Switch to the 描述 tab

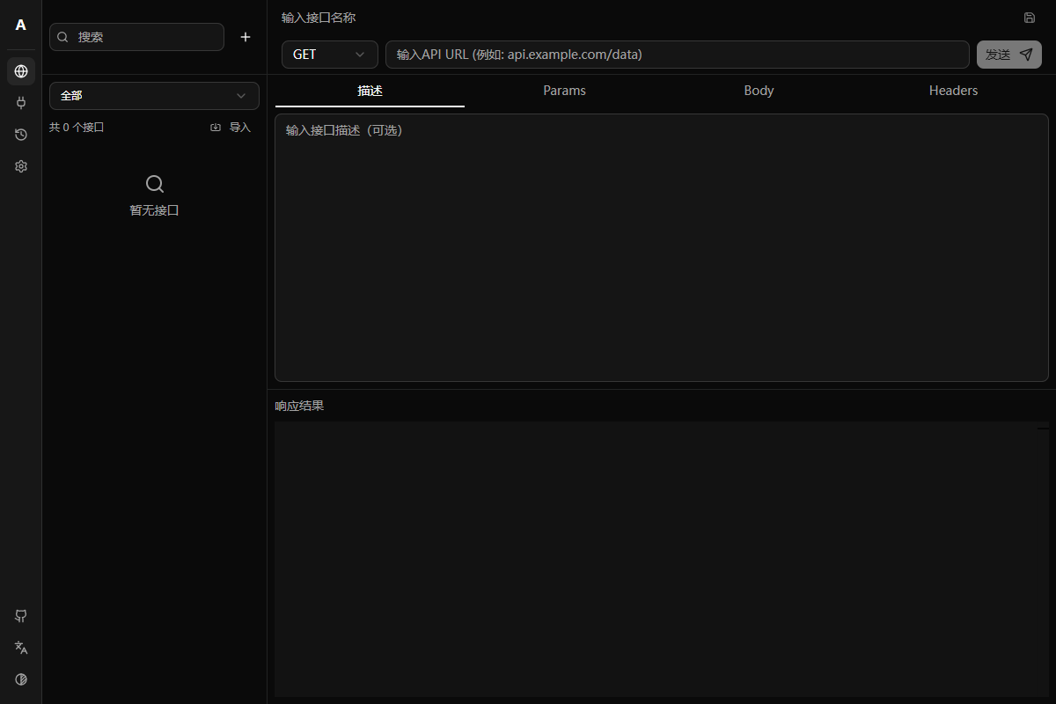pyautogui.click(x=370, y=91)
